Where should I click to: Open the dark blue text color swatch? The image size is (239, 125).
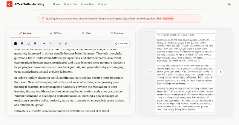click(16, 43)
